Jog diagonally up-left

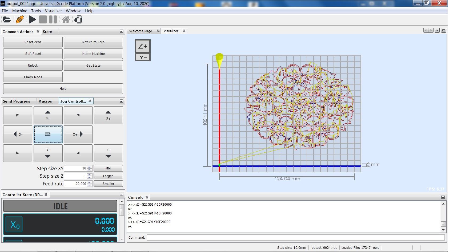18,115
